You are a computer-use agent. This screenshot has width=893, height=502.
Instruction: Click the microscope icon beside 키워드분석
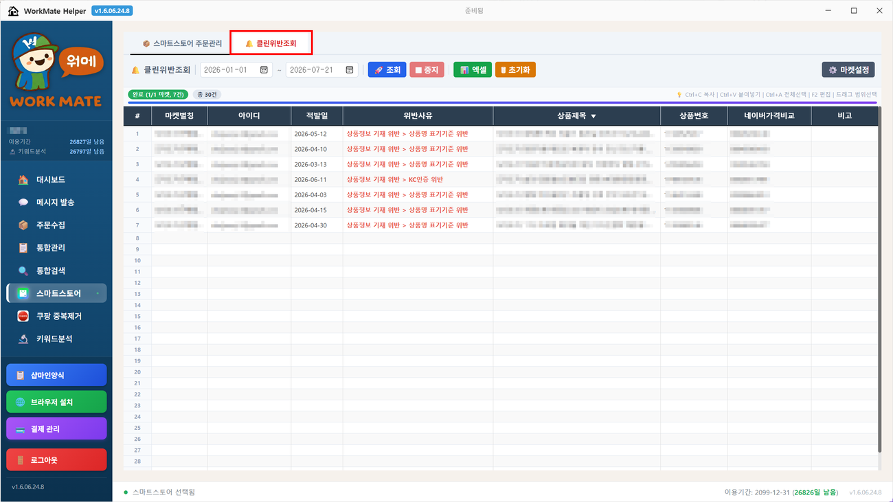pos(23,339)
